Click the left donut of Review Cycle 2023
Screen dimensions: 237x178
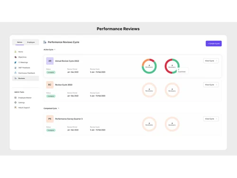point(149,90)
